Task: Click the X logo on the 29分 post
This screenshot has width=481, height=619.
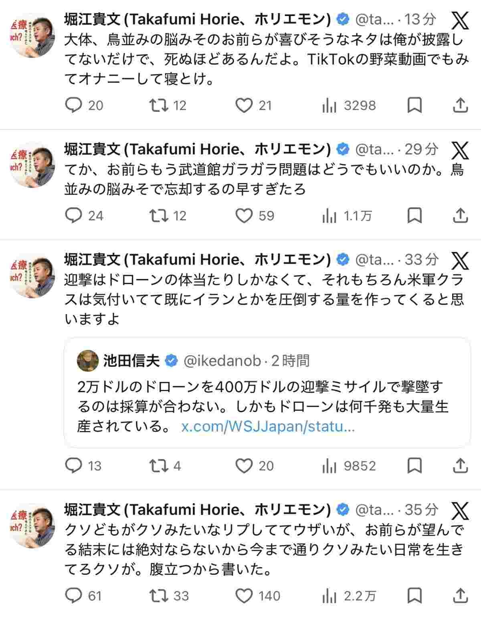Action: 460,151
